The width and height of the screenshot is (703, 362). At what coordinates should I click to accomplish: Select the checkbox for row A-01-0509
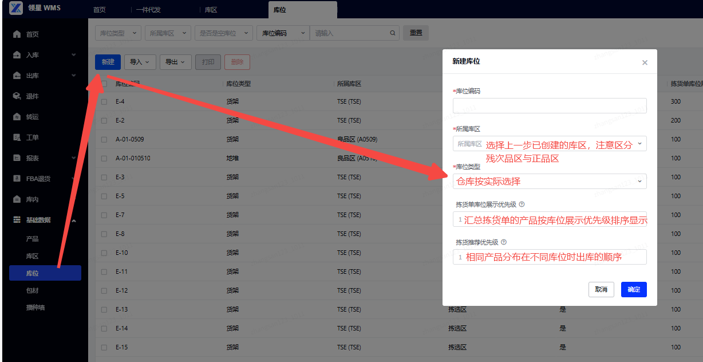(104, 140)
